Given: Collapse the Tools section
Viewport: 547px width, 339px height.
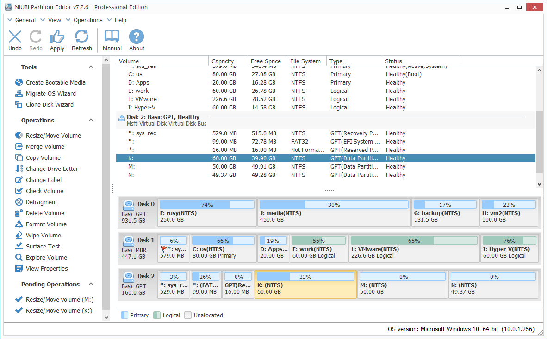Looking at the screenshot, I should tap(91, 67).
